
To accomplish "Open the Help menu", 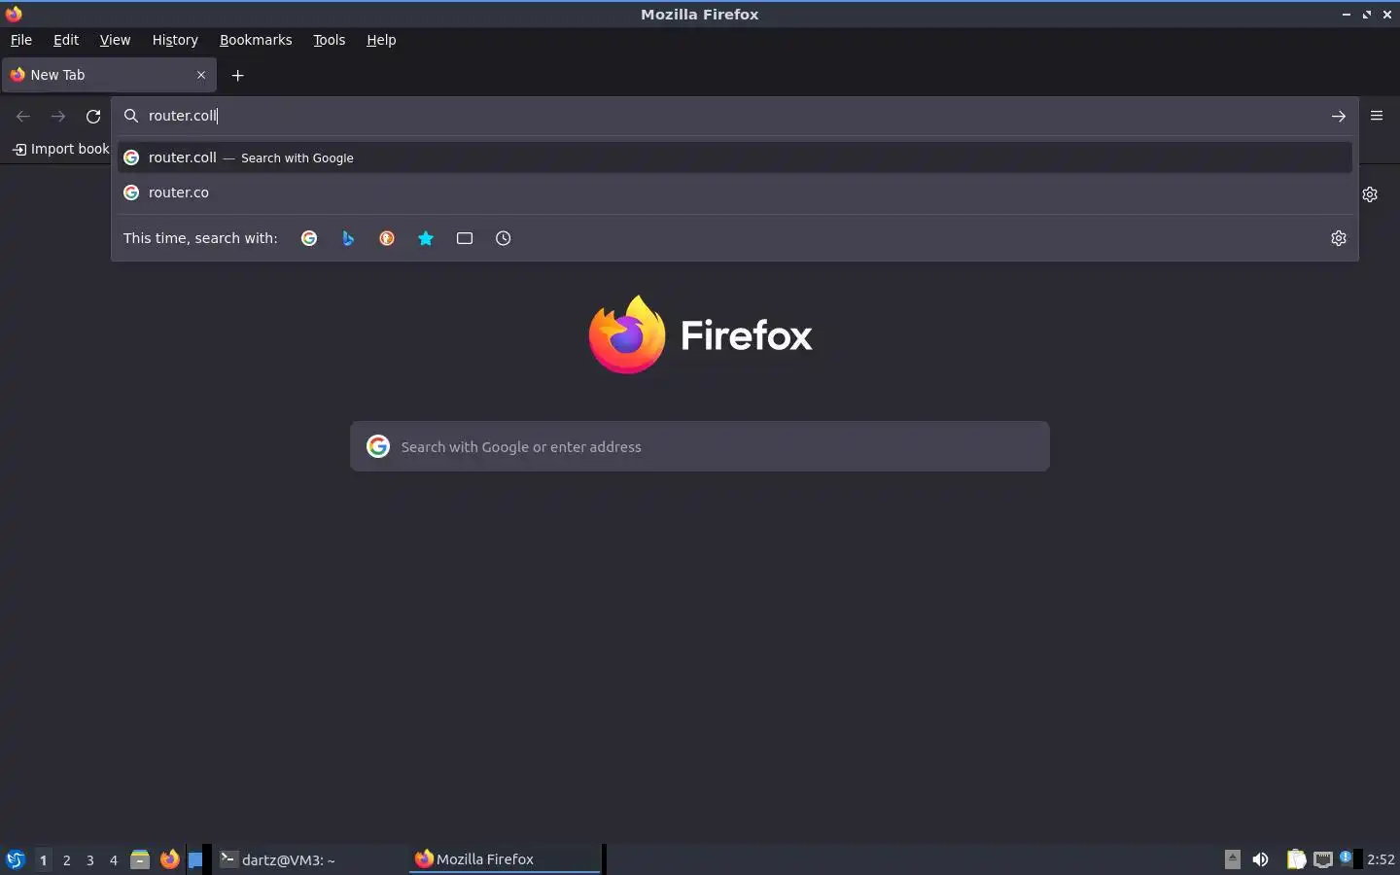I will tap(381, 40).
